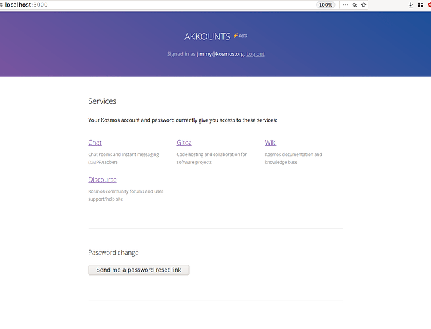Click Send me a password reset link
Screen dimensions: 431x329
click(139, 270)
